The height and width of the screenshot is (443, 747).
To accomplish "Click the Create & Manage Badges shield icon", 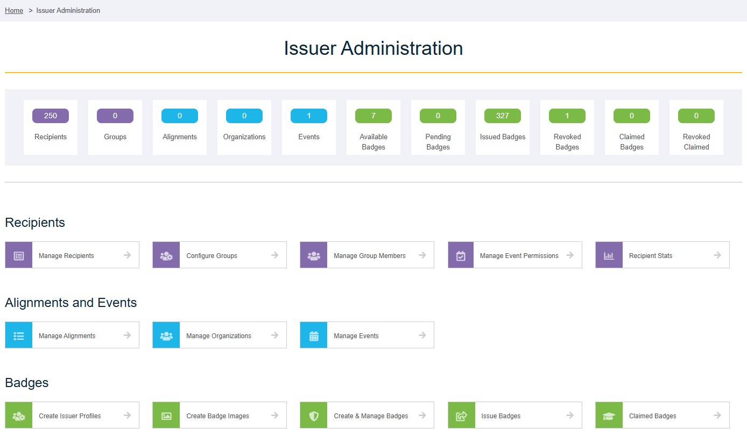I will [x=313, y=415].
